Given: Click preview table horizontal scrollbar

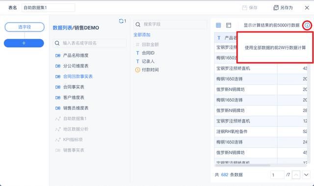Looking at the screenshot, I should (x=242, y=165).
